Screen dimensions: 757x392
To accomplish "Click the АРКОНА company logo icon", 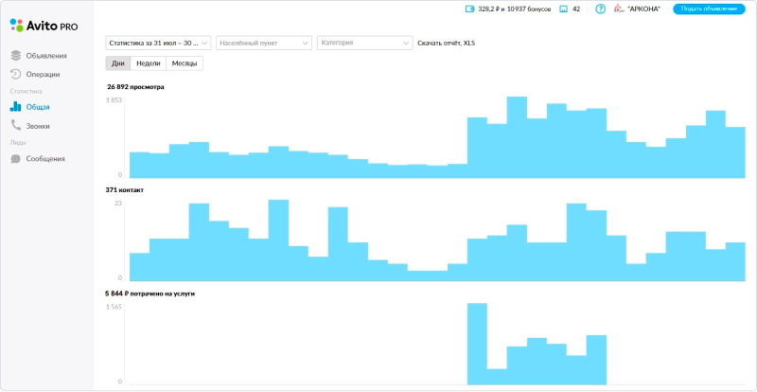I will [620, 9].
